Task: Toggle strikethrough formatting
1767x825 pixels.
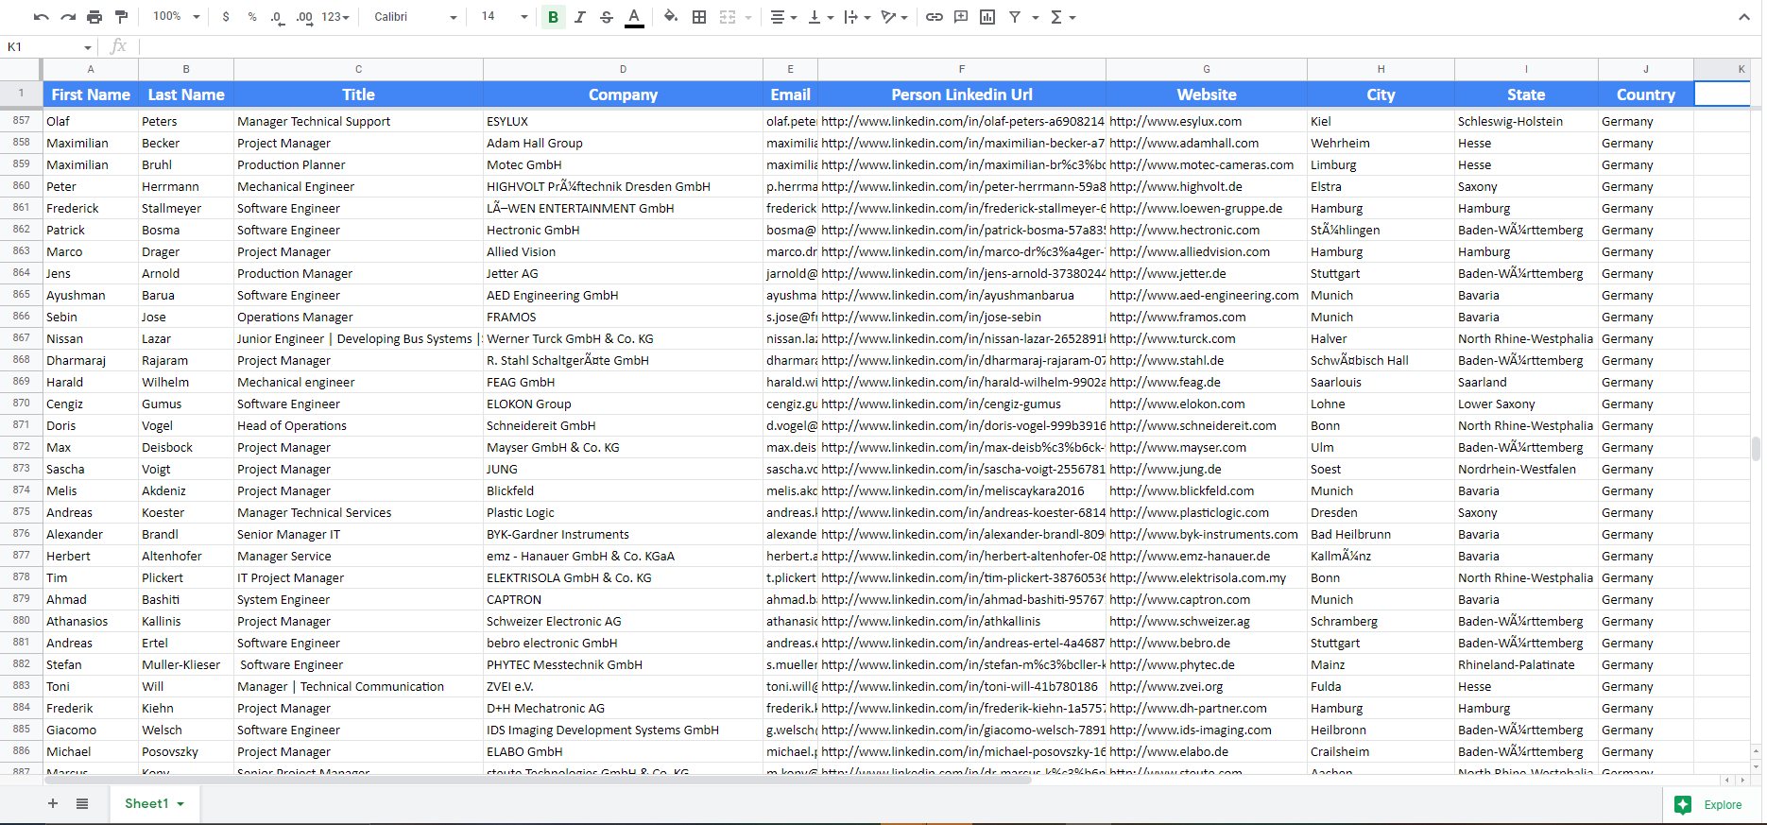Action: coord(607,17)
